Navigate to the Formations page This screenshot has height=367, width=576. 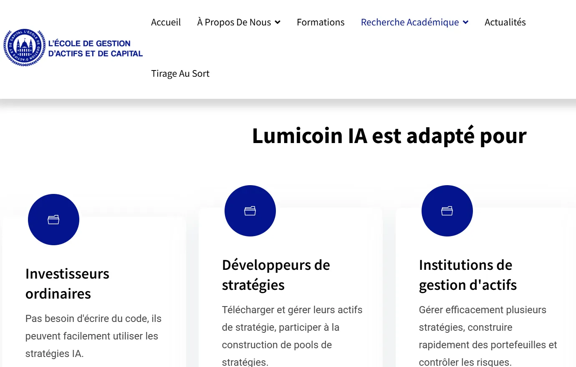tap(321, 22)
